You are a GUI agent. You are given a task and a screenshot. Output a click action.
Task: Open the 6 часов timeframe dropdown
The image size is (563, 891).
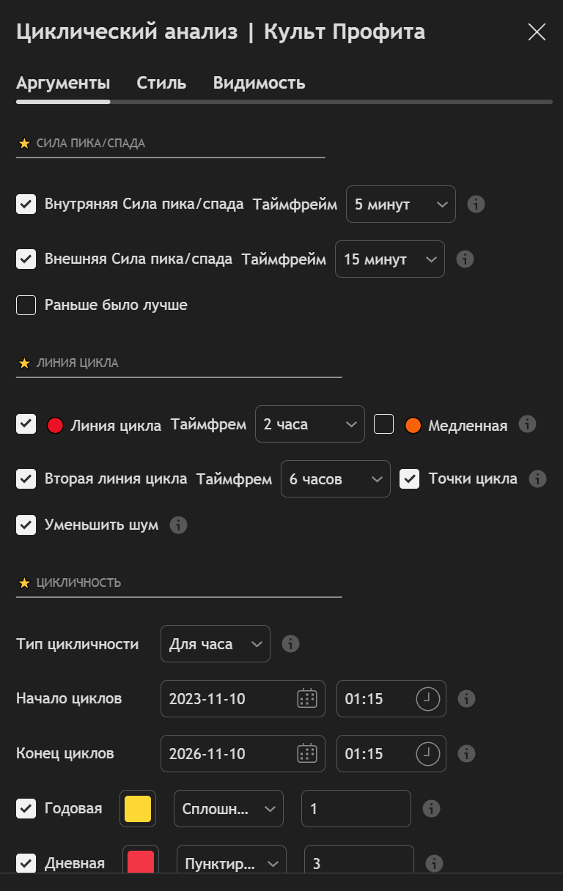[335, 479]
